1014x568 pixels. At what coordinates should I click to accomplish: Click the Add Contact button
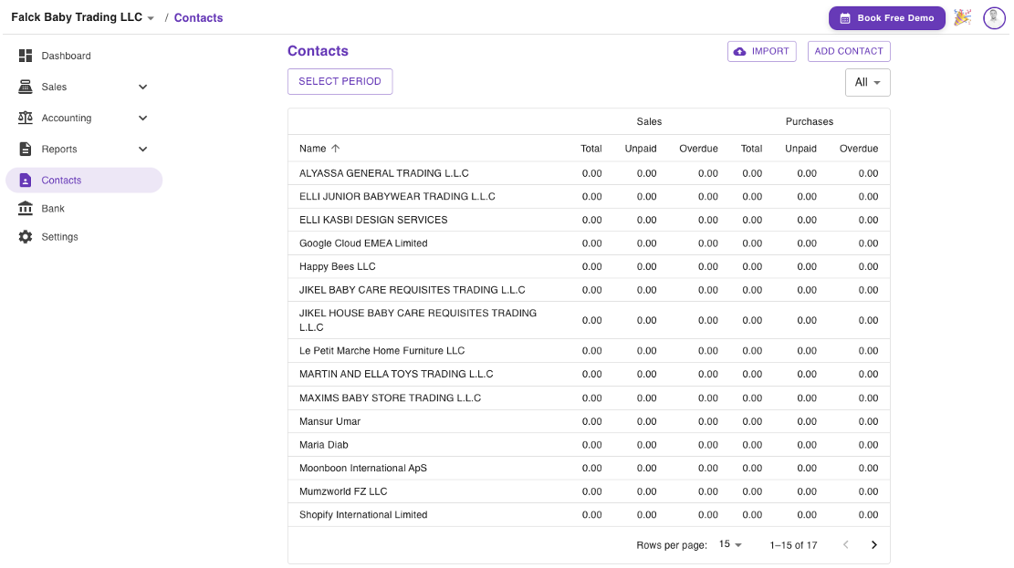[849, 52]
